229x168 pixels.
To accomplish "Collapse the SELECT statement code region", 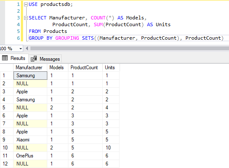I will click(x=26, y=18).
